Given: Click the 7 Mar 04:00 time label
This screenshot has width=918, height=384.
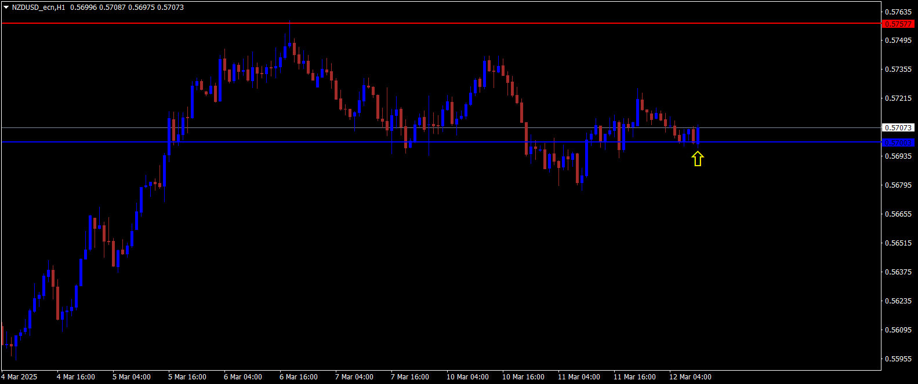Looking at the screenshot, I should tap(354, 377).
